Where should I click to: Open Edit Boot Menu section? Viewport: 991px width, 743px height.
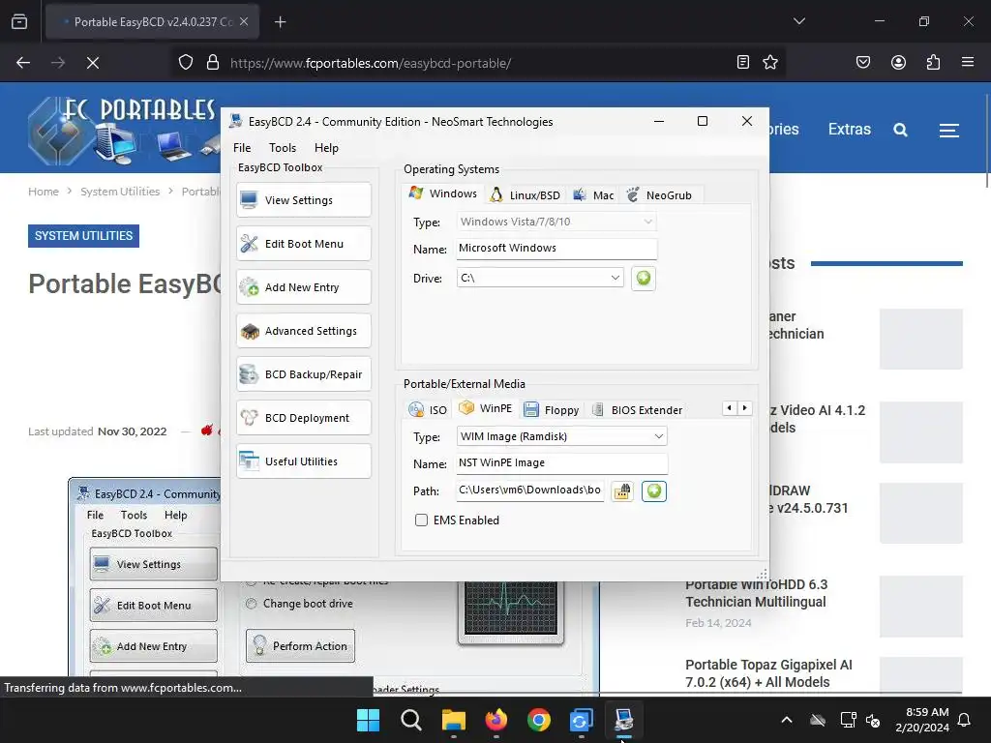pyautogui.click(x=303, y=243)
